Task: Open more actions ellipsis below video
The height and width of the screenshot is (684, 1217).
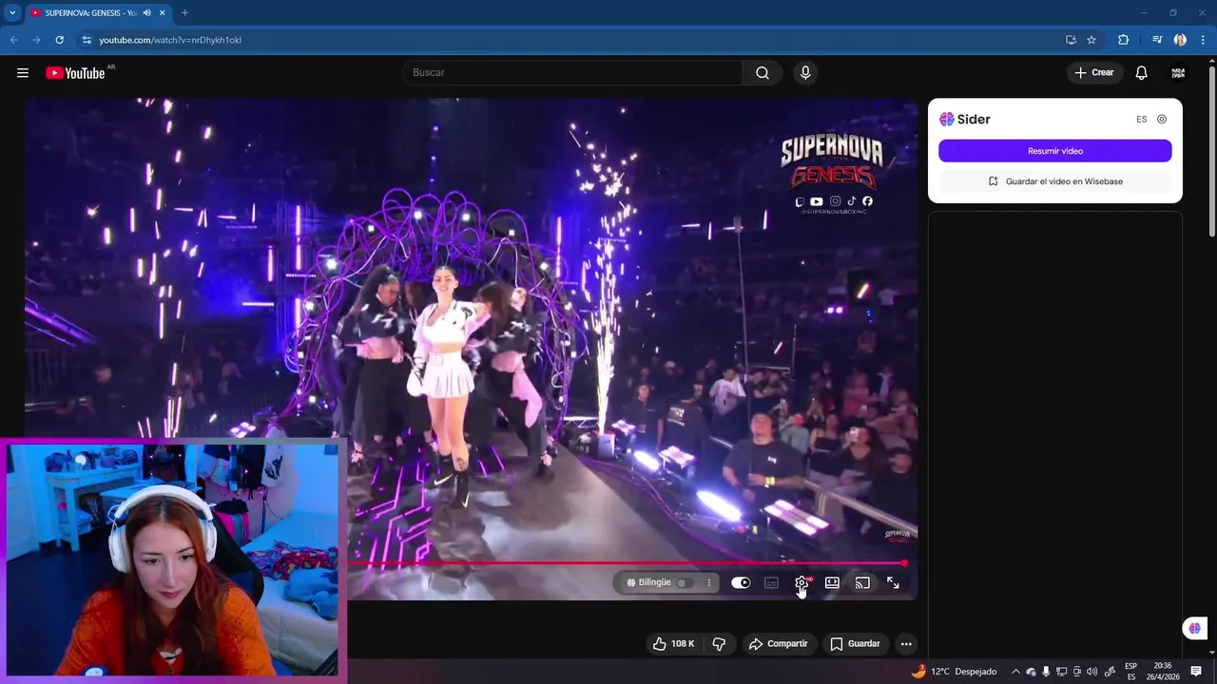Action: (906, 643)
